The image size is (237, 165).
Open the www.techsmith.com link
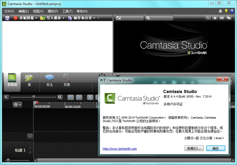tap(120, 149)
